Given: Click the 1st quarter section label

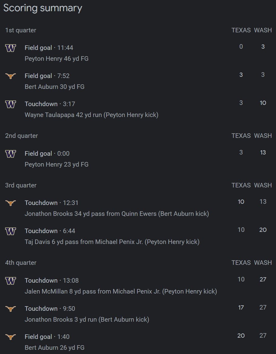Looking at the screenshot, I should tap(21, 30).
